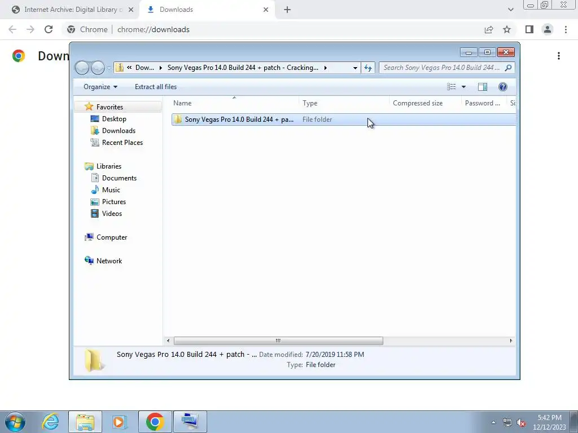
Task: Click the 'Dow...' breadcrumb in address bar
Action: (144, 68)
